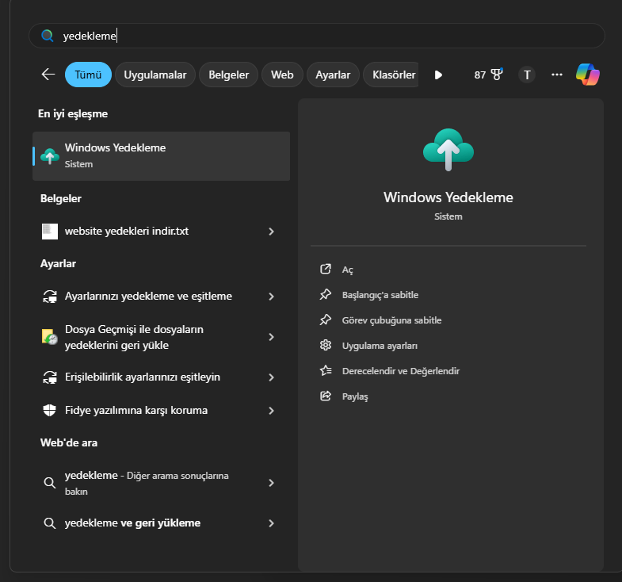Open Uygulama ayarları for the app

click(x=380, y=346)
